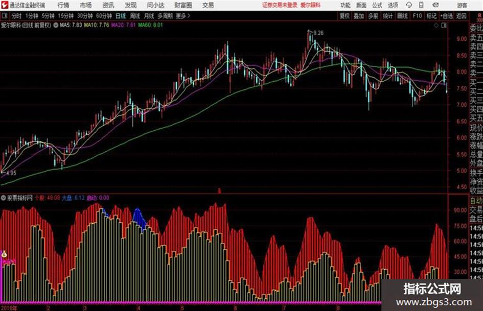Click the 多股 multi-stock button
Screen dimensions: 483x311
click(373, 16)
